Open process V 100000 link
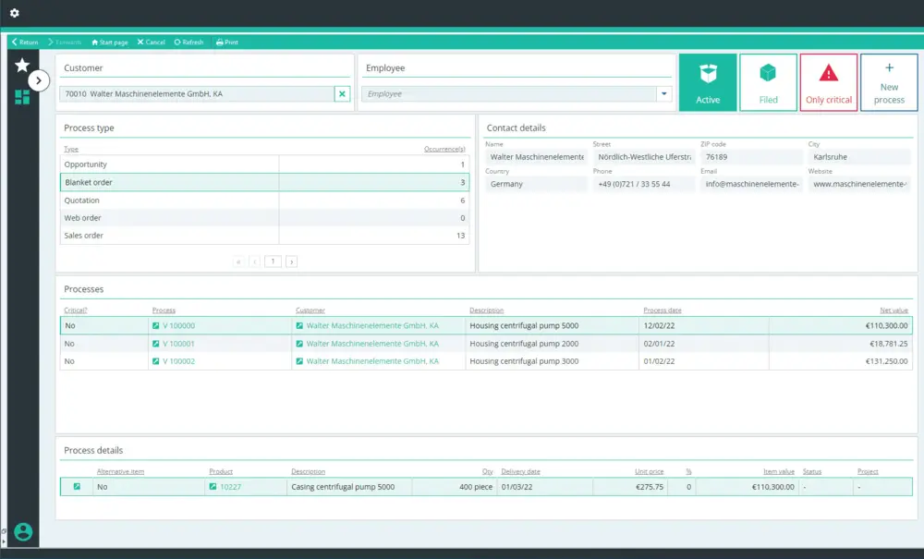The width and height of the screenshot is (924, 559). (x=178, y=326)
